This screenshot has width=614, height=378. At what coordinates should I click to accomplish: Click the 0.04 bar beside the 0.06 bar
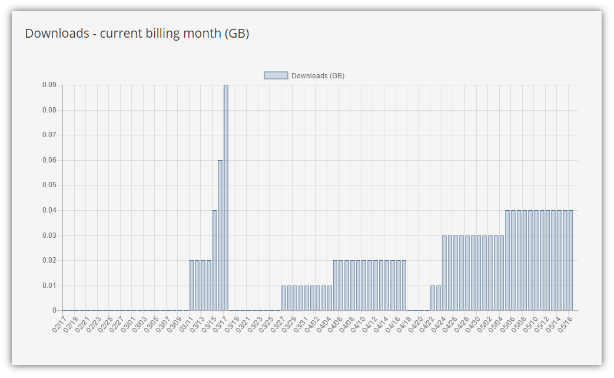(214, 260)
